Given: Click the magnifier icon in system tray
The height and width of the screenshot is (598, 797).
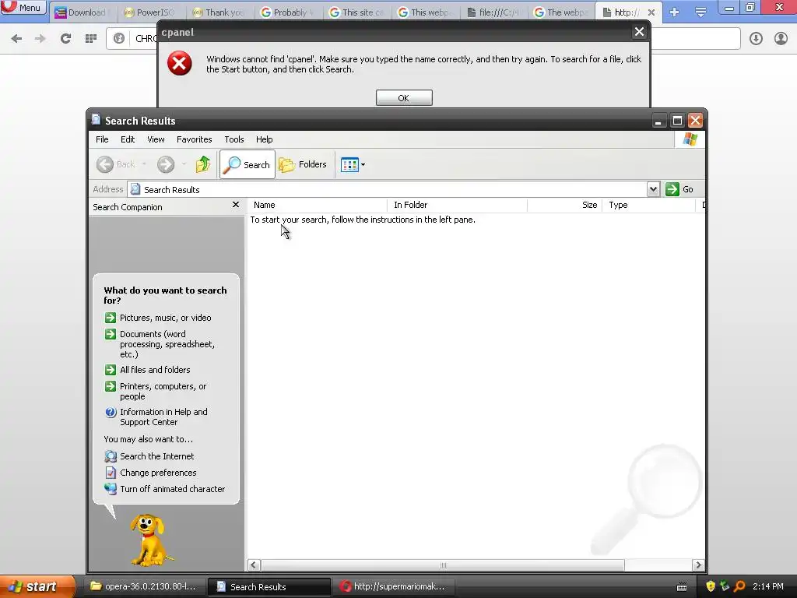Looking at the screenshot, I should [x=740, y=586].
